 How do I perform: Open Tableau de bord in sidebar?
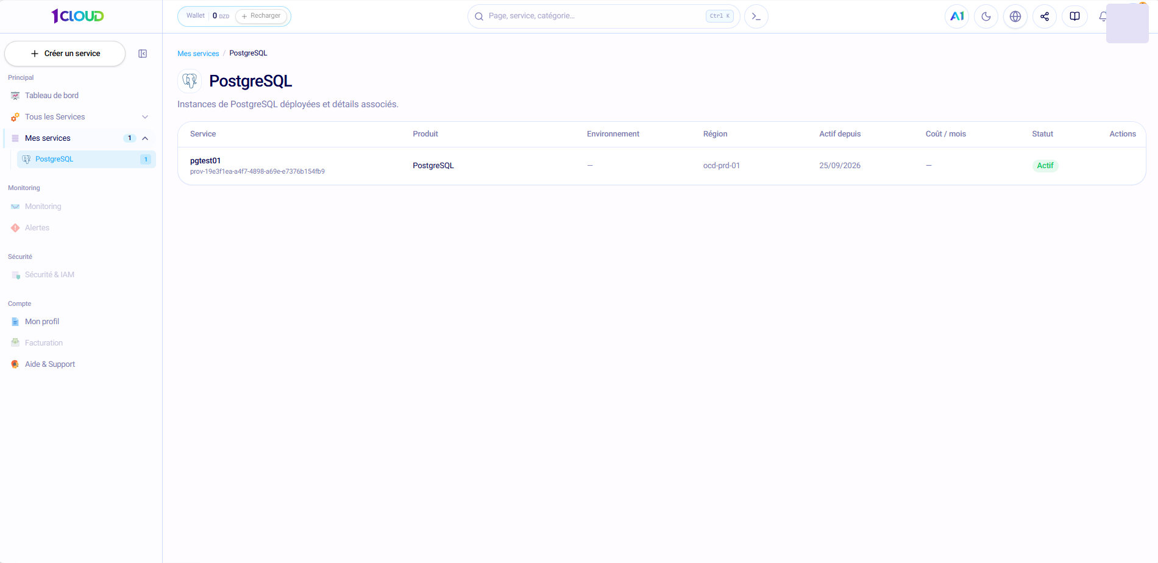tap(52, 96)
